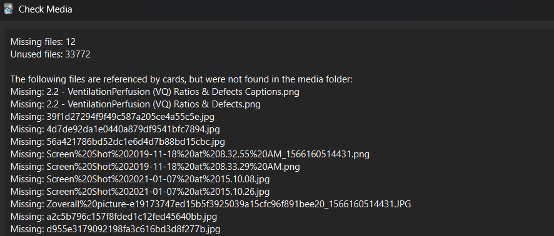Select the 8.32.55 AM screenshot png entry
Screen dimensions: 554x236
[190, 154]
